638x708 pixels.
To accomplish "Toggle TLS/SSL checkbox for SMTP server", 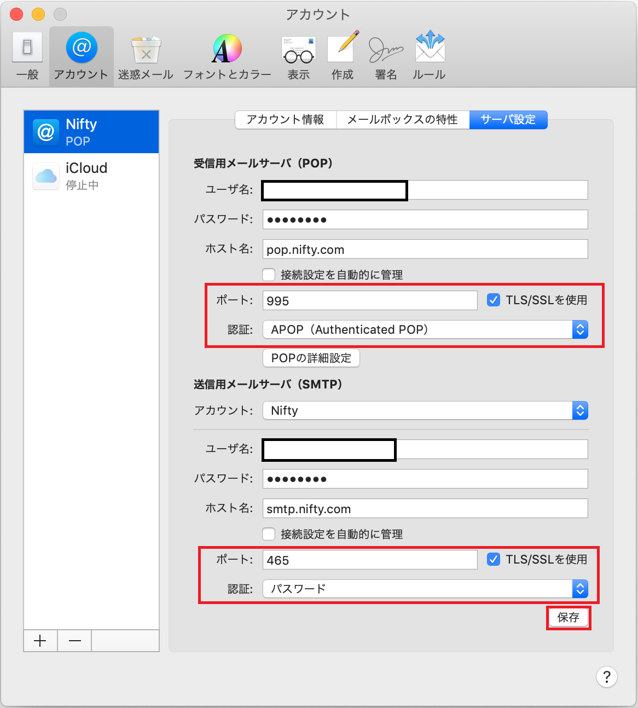I will click(494, 559).
